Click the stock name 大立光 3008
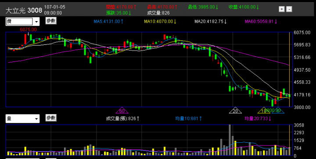 [24, 10]
